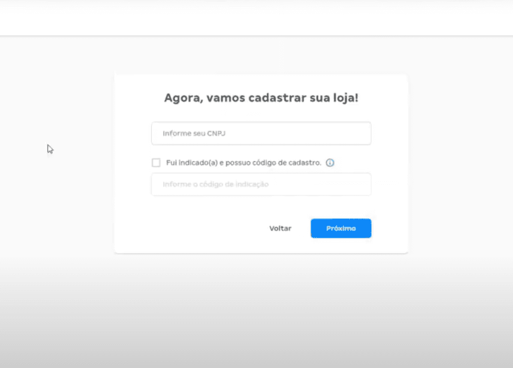Screen dimensions: 513x368
Task: Click the info icon beside cadastro code label
Action: [330, 163]
